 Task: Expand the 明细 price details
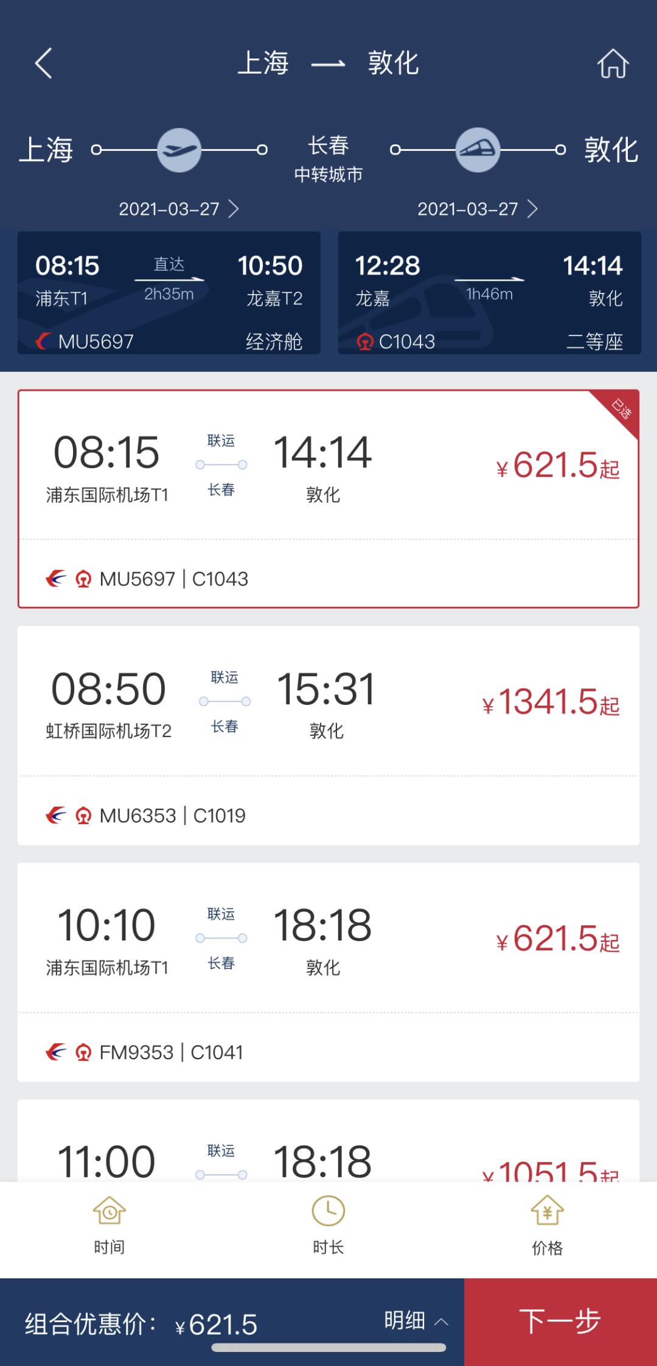(x=416, y=1321)
